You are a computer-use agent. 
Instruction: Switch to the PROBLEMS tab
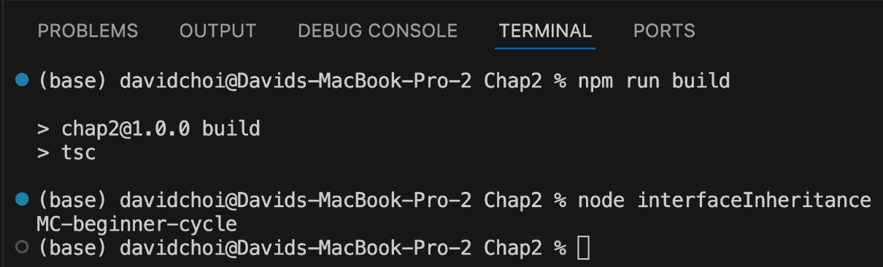88,31
